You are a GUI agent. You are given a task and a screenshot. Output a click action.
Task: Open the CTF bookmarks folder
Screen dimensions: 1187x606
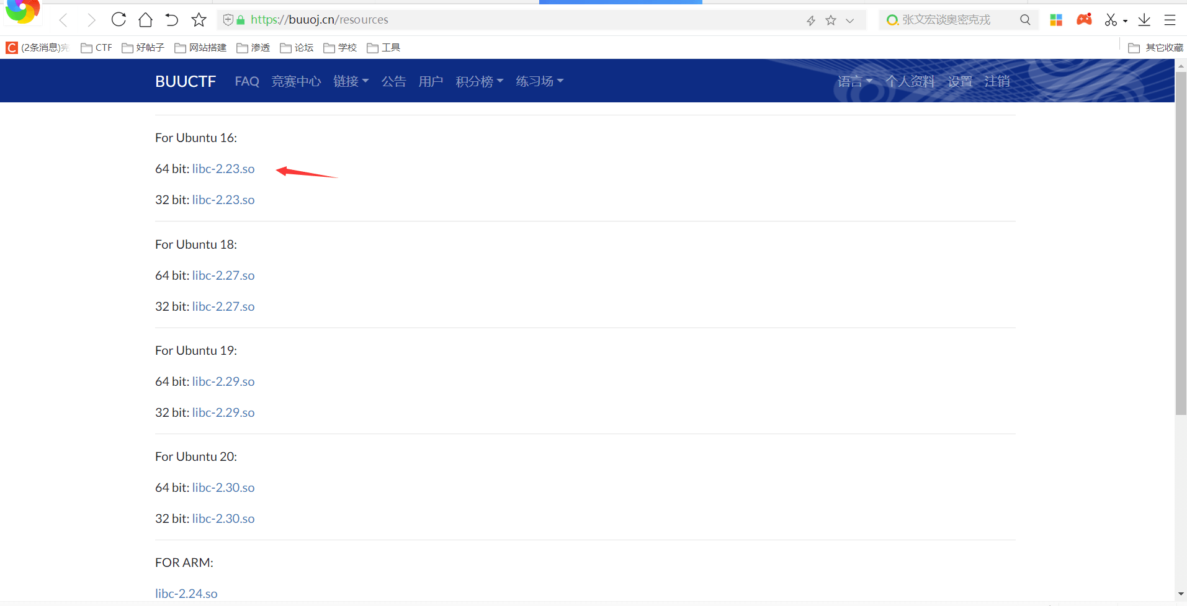pos(97,48)
